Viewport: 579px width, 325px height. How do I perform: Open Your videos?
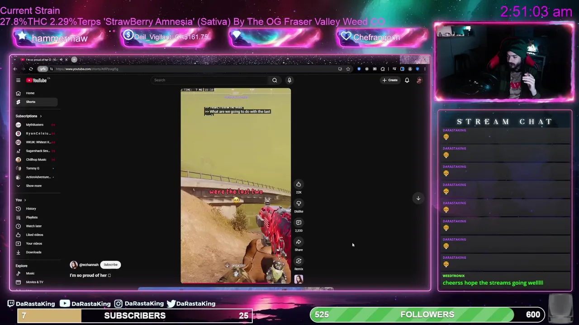[x=35, y=244]
